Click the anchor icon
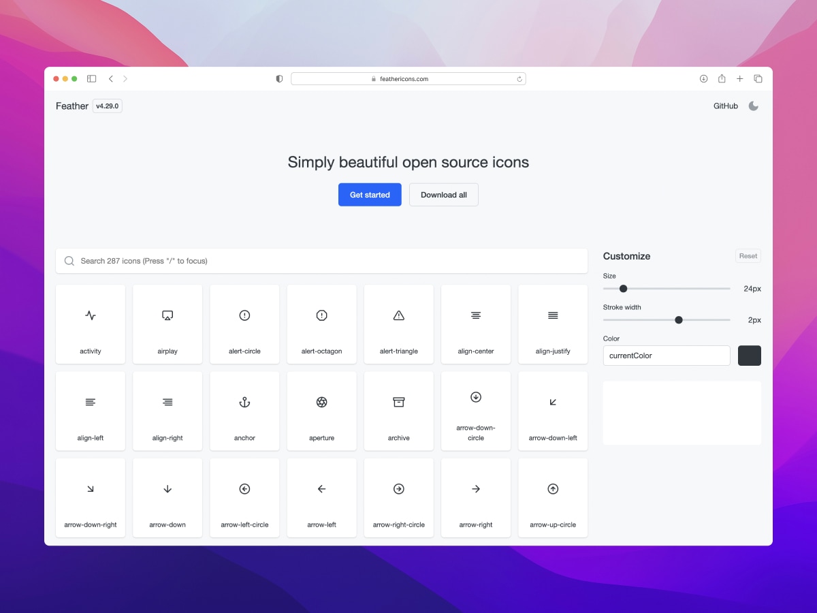The height and width of the screenshot is (613, 817). point(244,411)
